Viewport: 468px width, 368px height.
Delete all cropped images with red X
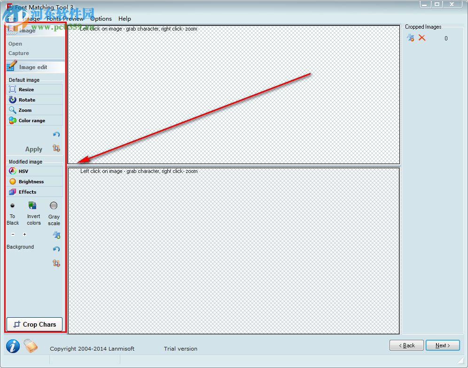422,38
